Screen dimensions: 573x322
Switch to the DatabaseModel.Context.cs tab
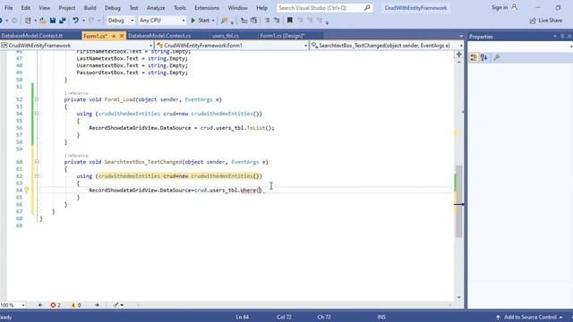(x=159, y=36)
